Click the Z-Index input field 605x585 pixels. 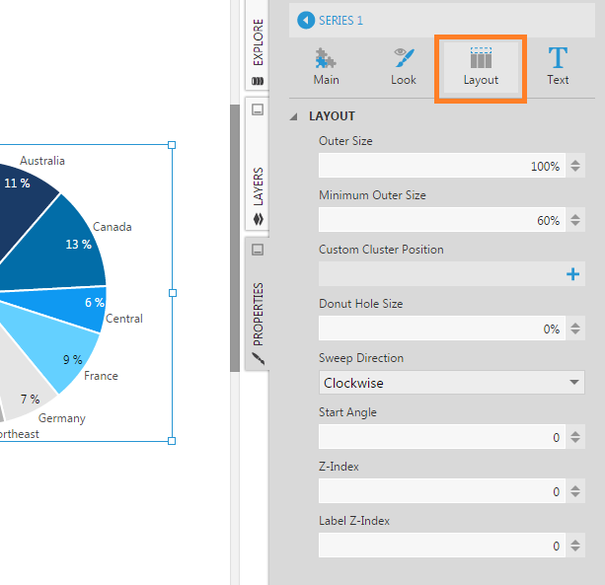(441, 491)
